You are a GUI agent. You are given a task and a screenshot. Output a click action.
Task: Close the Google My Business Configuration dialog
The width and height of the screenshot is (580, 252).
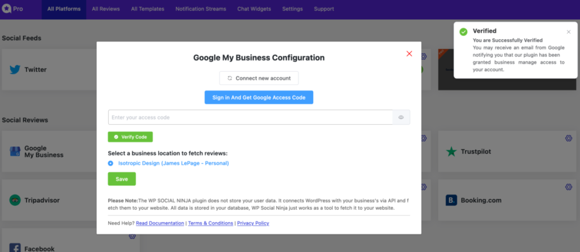(x=409, y=54)
